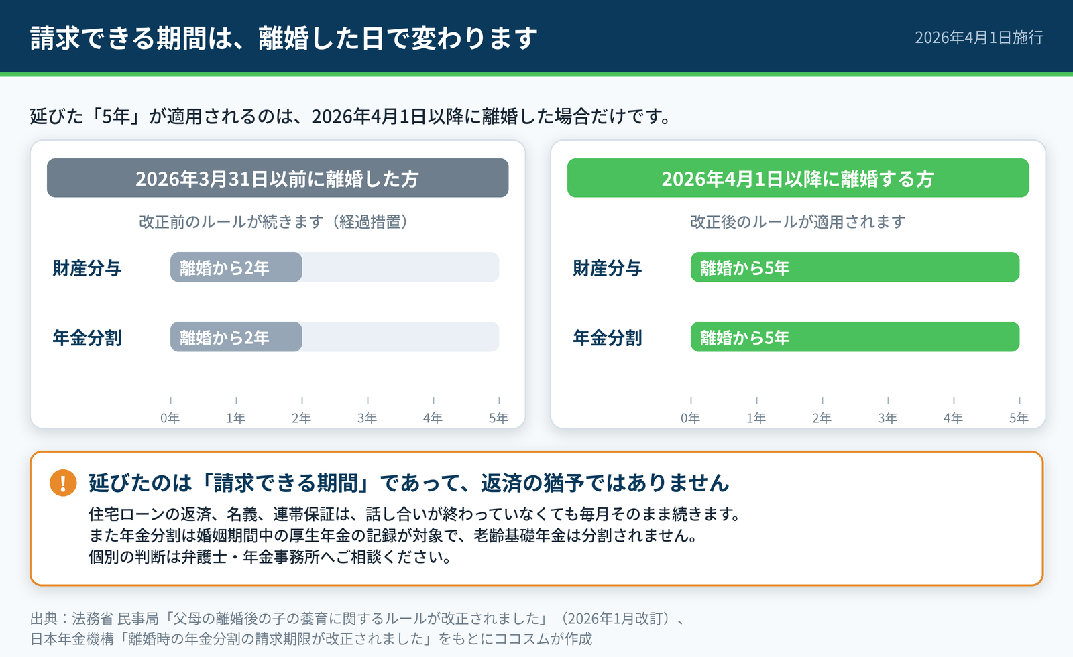This screenshot has width=1073, height=657.
Task: Click the 1年 axis label in the right chart
Action: [x=756, y=418]
